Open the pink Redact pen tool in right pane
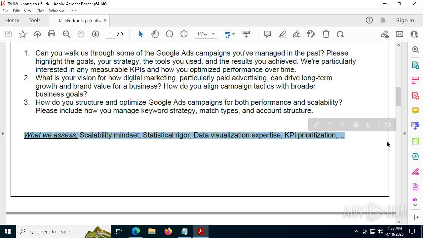The width and height of the screenshot is (423, 238). click(x=415, y=172)
